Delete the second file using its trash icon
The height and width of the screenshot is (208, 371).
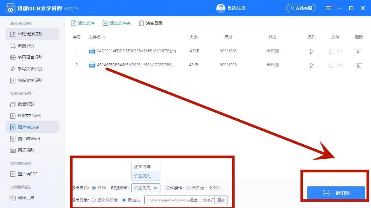pos(359,65)
